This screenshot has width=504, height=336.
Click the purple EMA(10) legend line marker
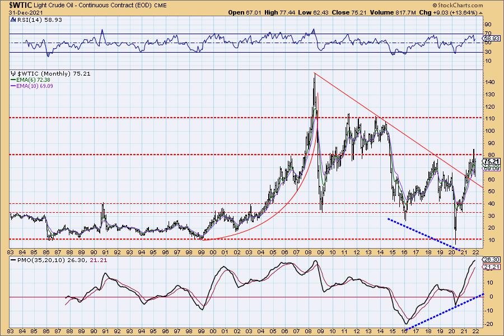pos(13,86)
